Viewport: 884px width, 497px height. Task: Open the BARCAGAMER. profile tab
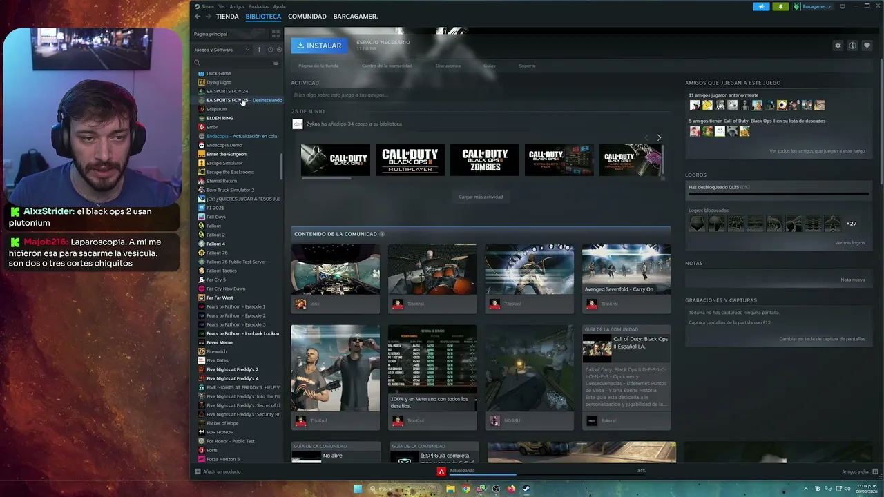tap(356, 17)
